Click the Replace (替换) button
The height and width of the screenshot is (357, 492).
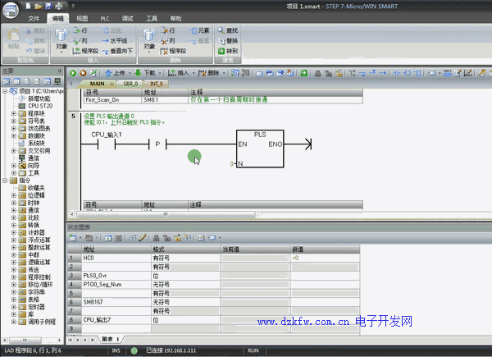point(228,41)
